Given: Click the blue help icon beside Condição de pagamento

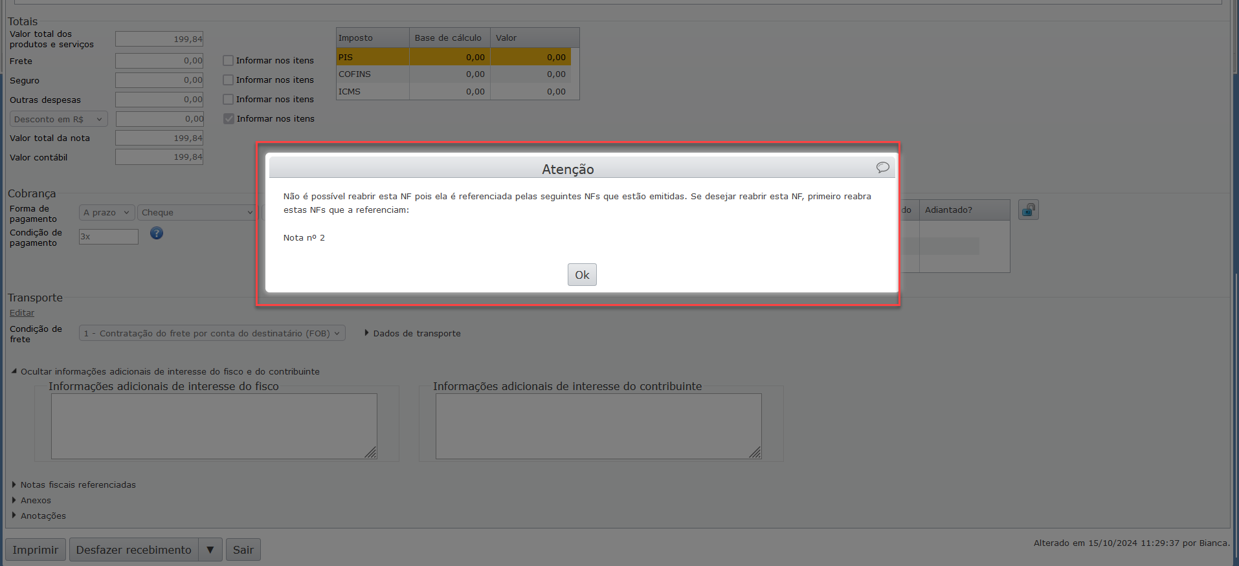Looking at the screenshot, I should coord(157,234).
